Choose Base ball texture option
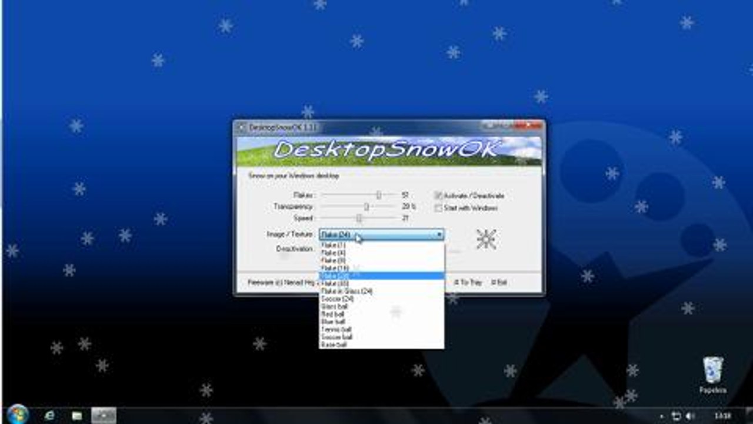 [x=381, y=344]
